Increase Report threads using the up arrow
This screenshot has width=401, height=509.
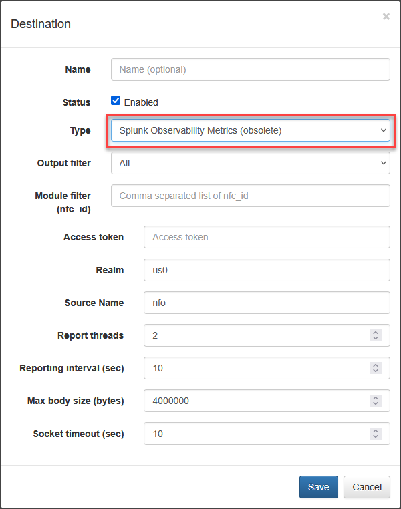coord(376,333)
